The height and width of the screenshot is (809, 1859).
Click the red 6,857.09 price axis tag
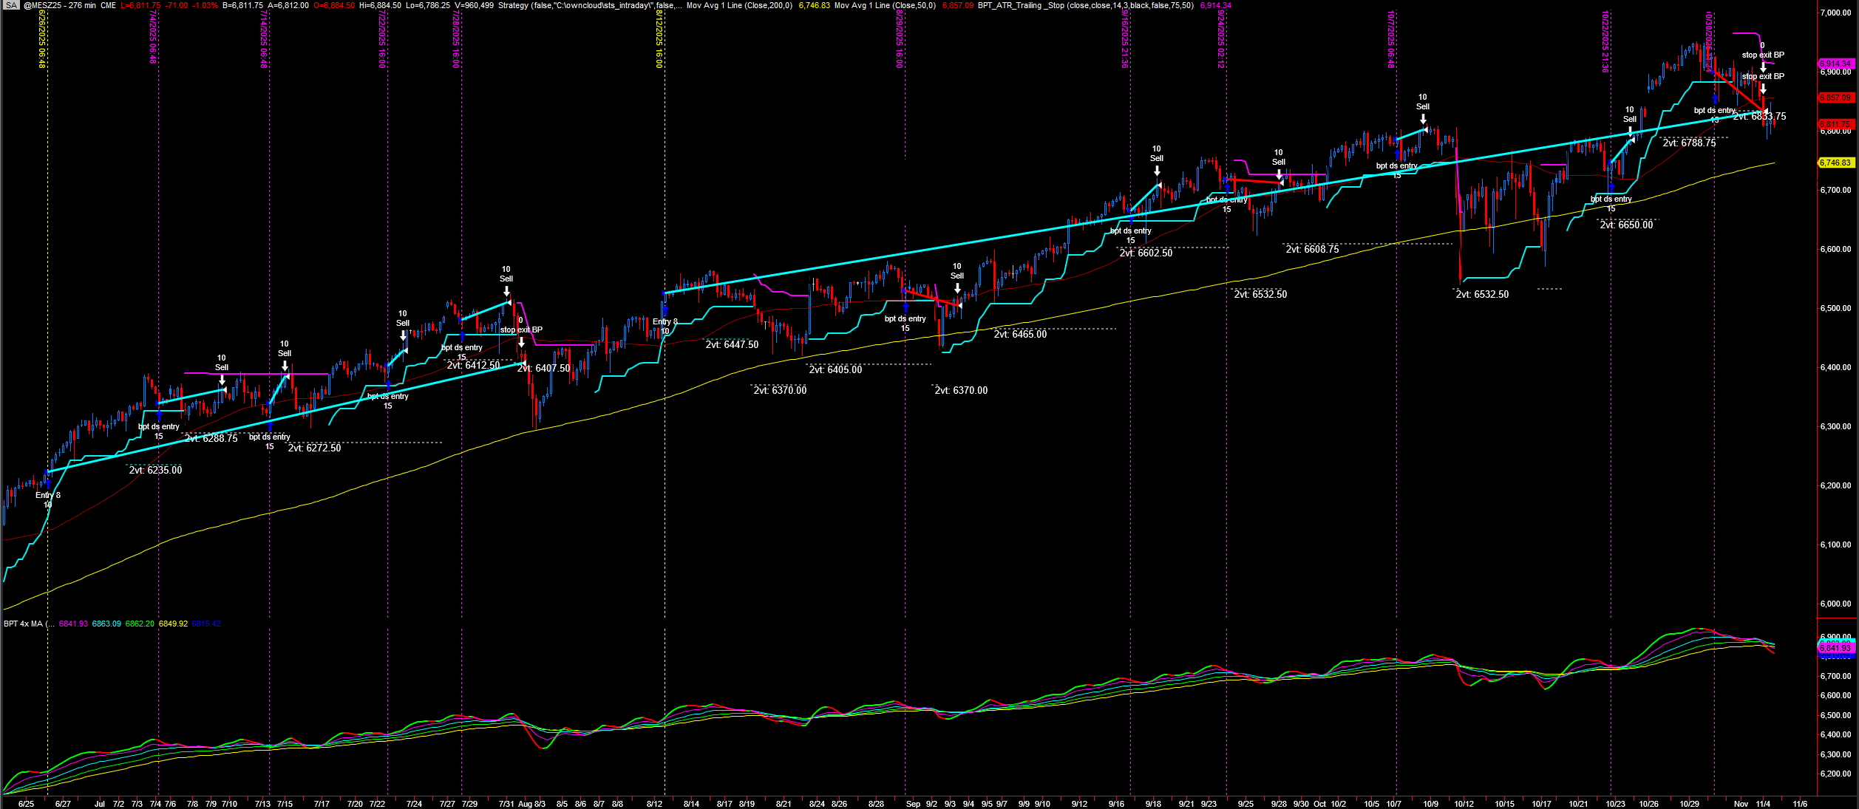coord(1835,98)
